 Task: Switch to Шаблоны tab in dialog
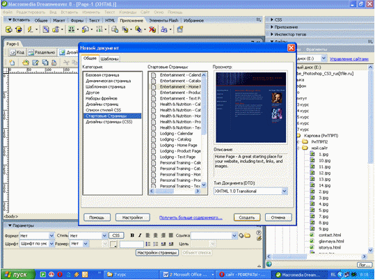109,59
